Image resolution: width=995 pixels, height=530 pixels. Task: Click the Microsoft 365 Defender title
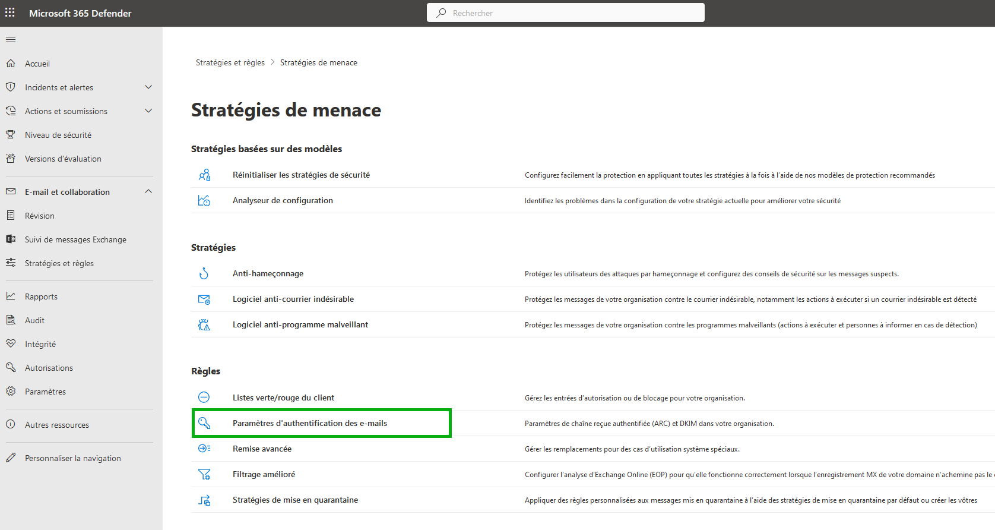(x=80, y=13)
